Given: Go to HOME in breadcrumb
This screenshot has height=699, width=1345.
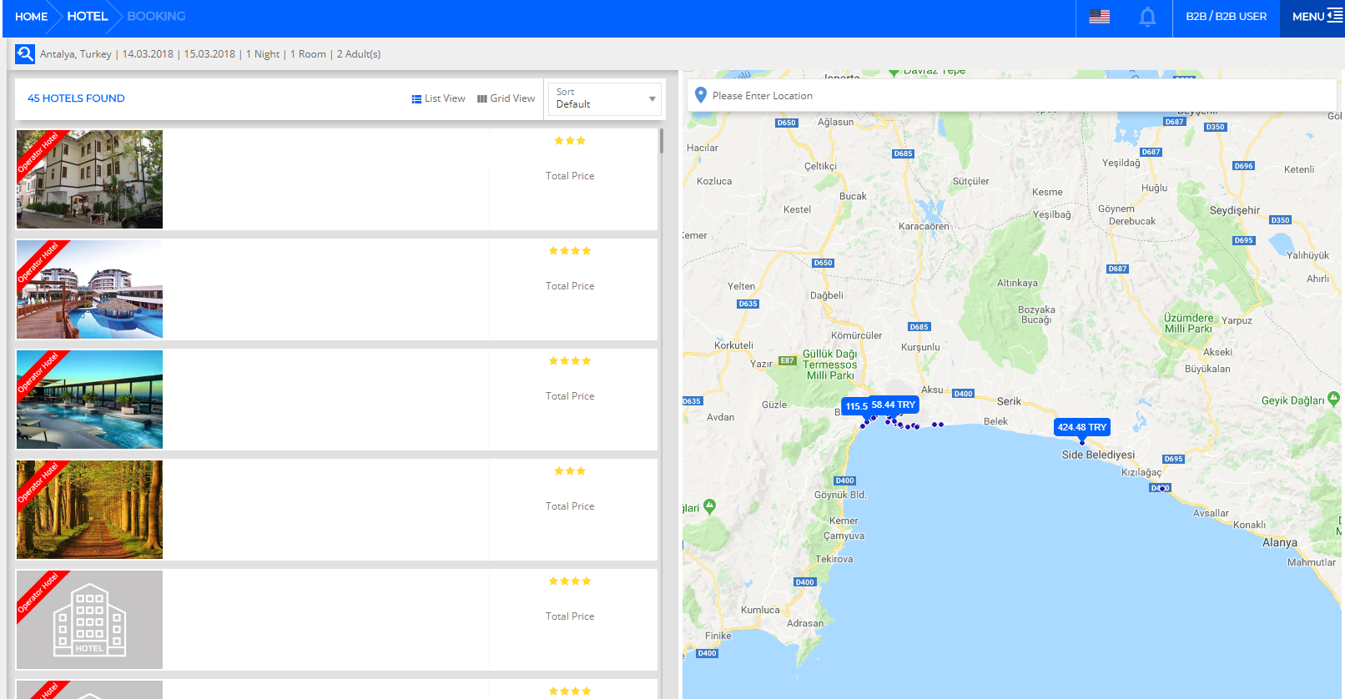Looking at the screenshot, I should coord(32,17).
